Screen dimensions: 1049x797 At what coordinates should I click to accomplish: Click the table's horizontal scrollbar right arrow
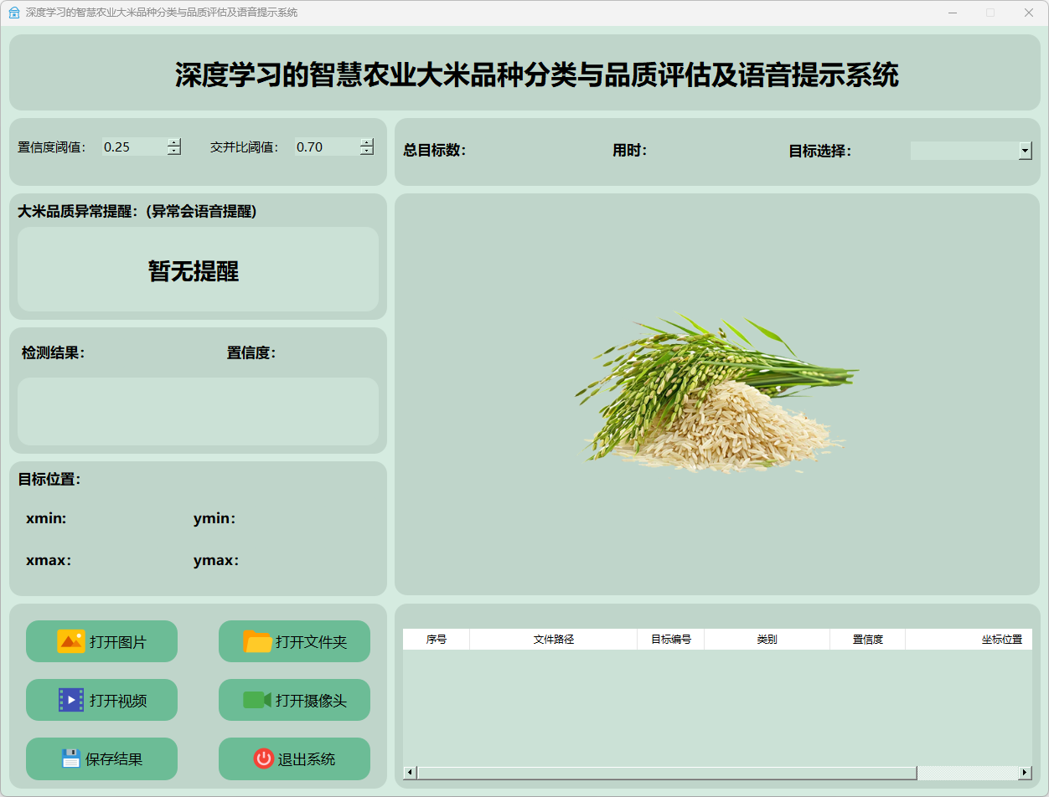click(x=1025, y=772)
